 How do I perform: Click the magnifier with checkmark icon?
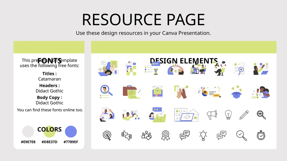point(241,136)
